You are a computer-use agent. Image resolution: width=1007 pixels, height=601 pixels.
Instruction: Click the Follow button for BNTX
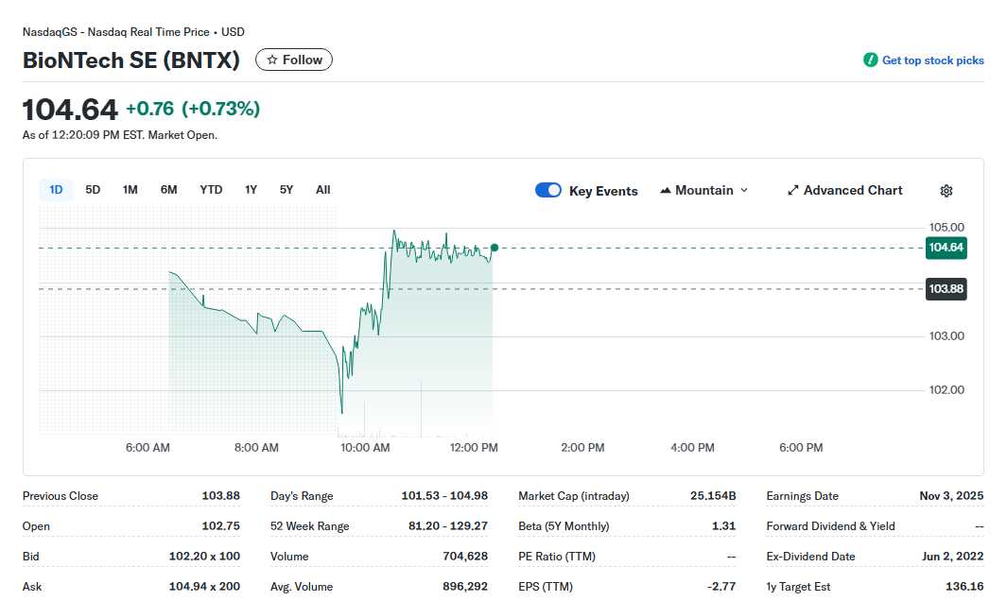tap(293, 59)
